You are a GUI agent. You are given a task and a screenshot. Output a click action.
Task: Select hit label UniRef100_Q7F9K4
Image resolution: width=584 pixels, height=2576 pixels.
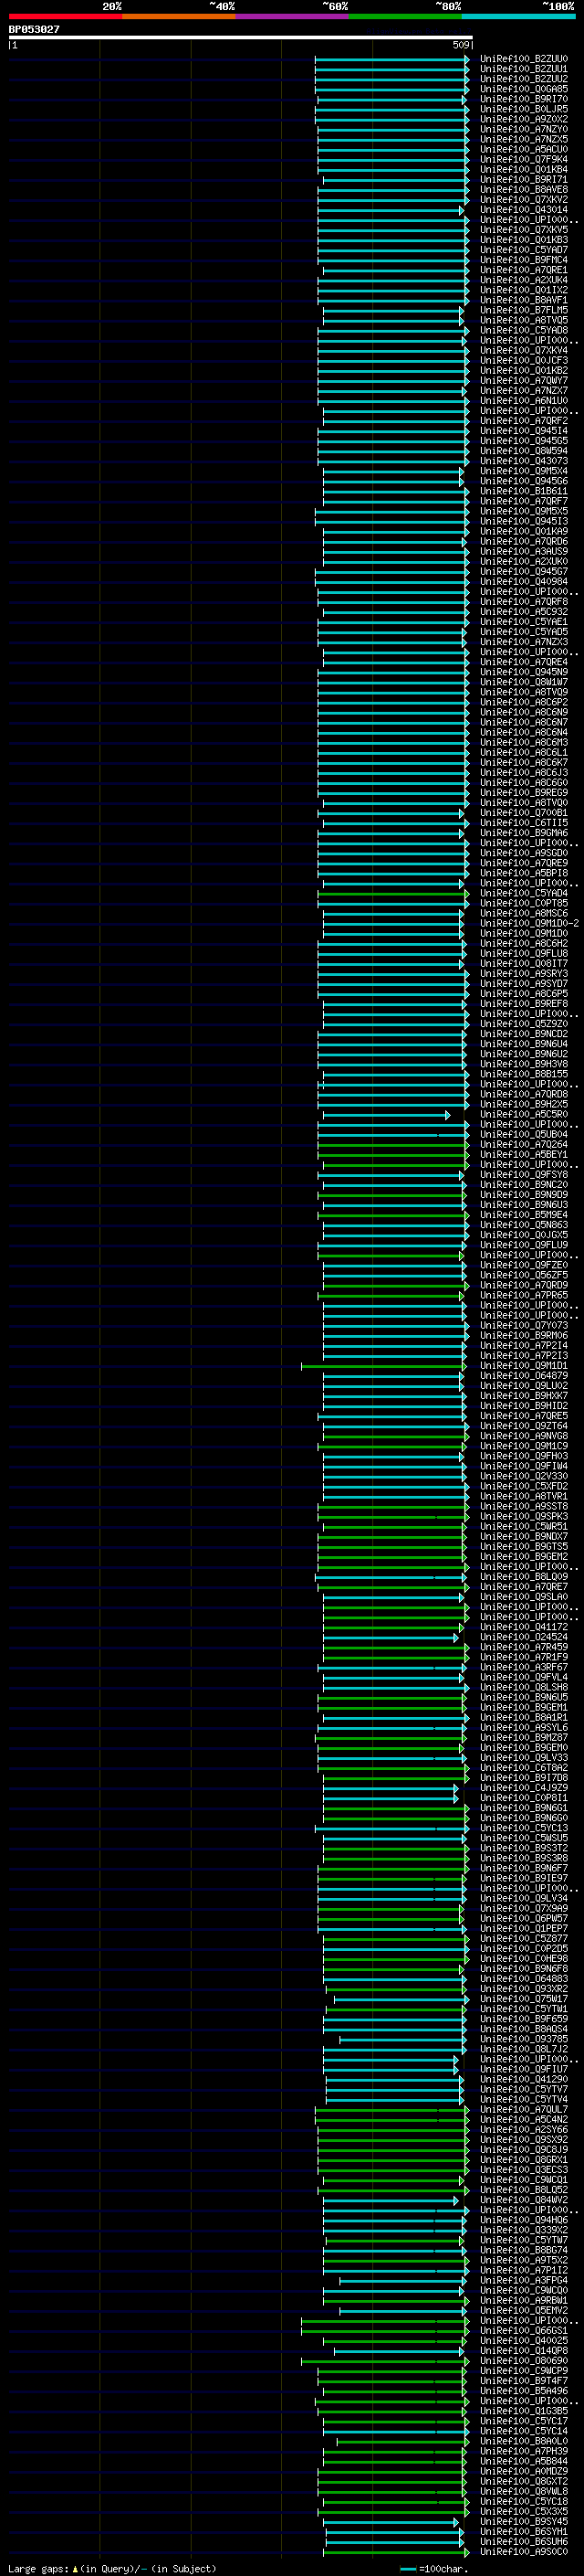coord(524,159)
